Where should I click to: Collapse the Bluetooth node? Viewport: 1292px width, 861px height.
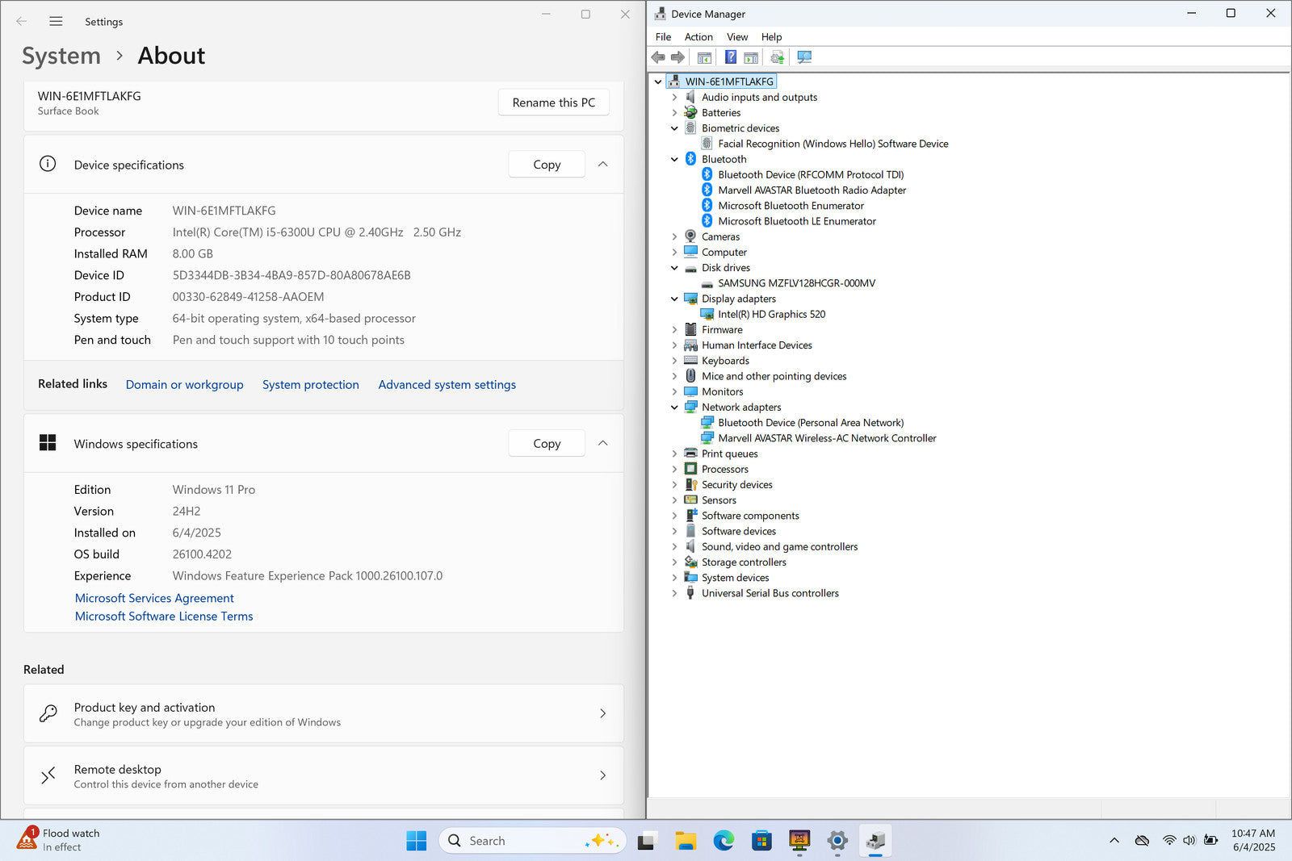click(x=675, y=160)
